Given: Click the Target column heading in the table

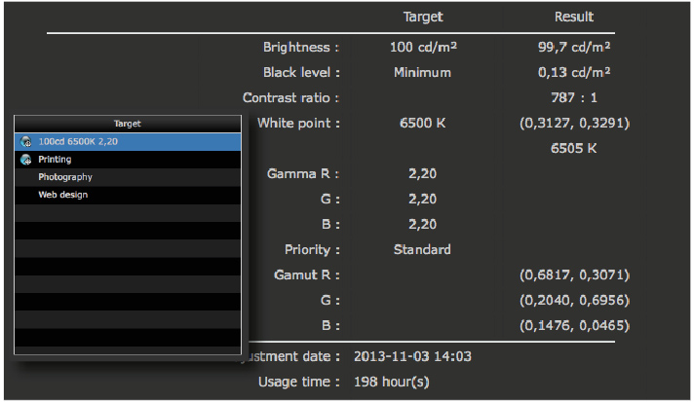Looking at the screenshot, I should click(x=422, y=17).
